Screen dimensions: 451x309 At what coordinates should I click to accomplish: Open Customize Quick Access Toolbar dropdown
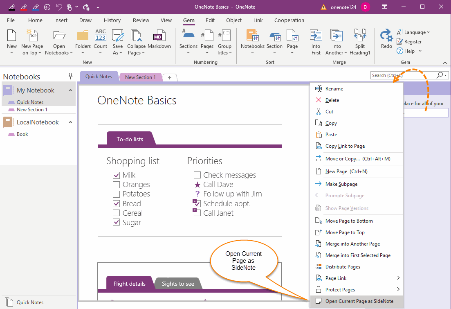coord(98,7)
